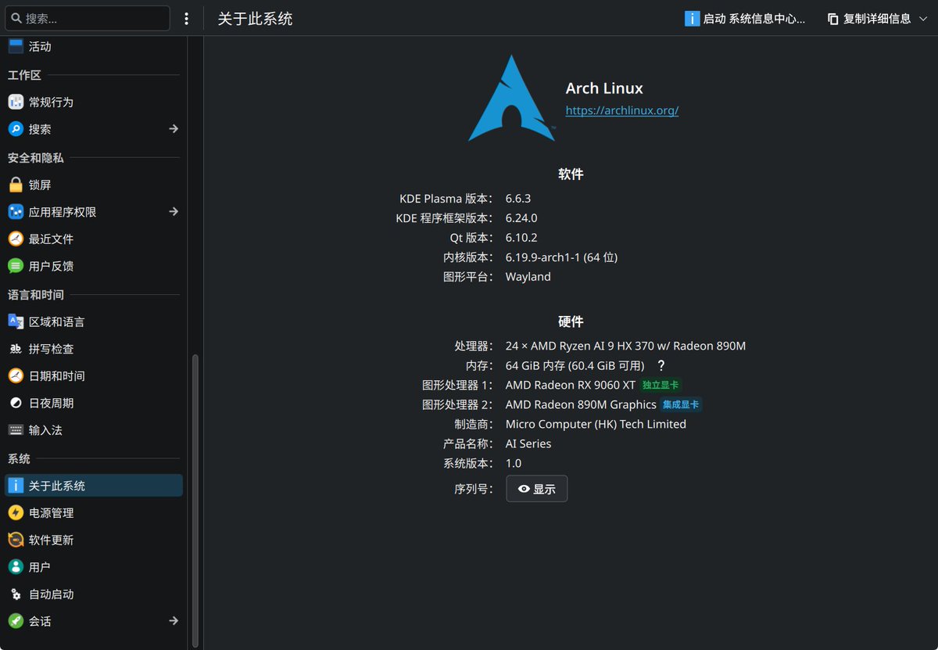The height and width of the screenshot is (650, 938).
Task: Open dropdown arrow next to 复制详细信息
Action: (x=923, y=19)
